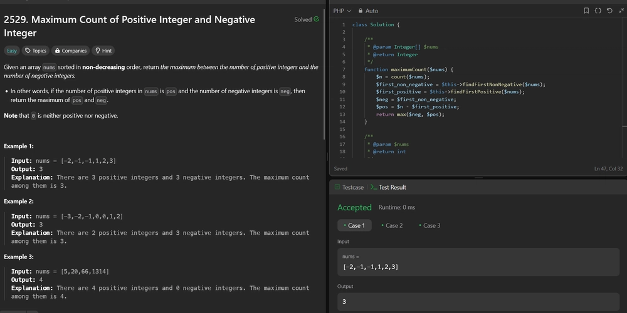
Task: Click the nums input box with [-2,-1,-1,1,2,3]
Action: click(x=478, y=263)
